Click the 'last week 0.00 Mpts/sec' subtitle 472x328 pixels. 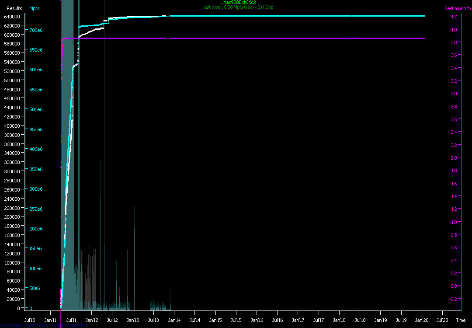point(238,7)
